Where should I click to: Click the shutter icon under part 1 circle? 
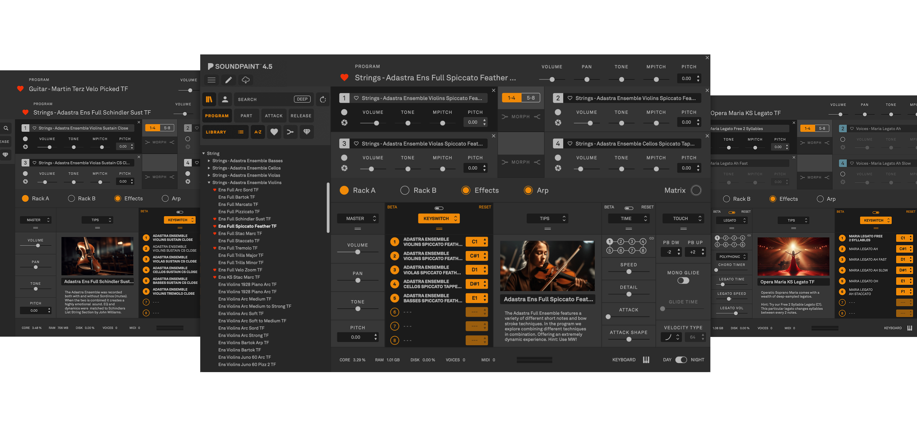click(x=344, y=123)
